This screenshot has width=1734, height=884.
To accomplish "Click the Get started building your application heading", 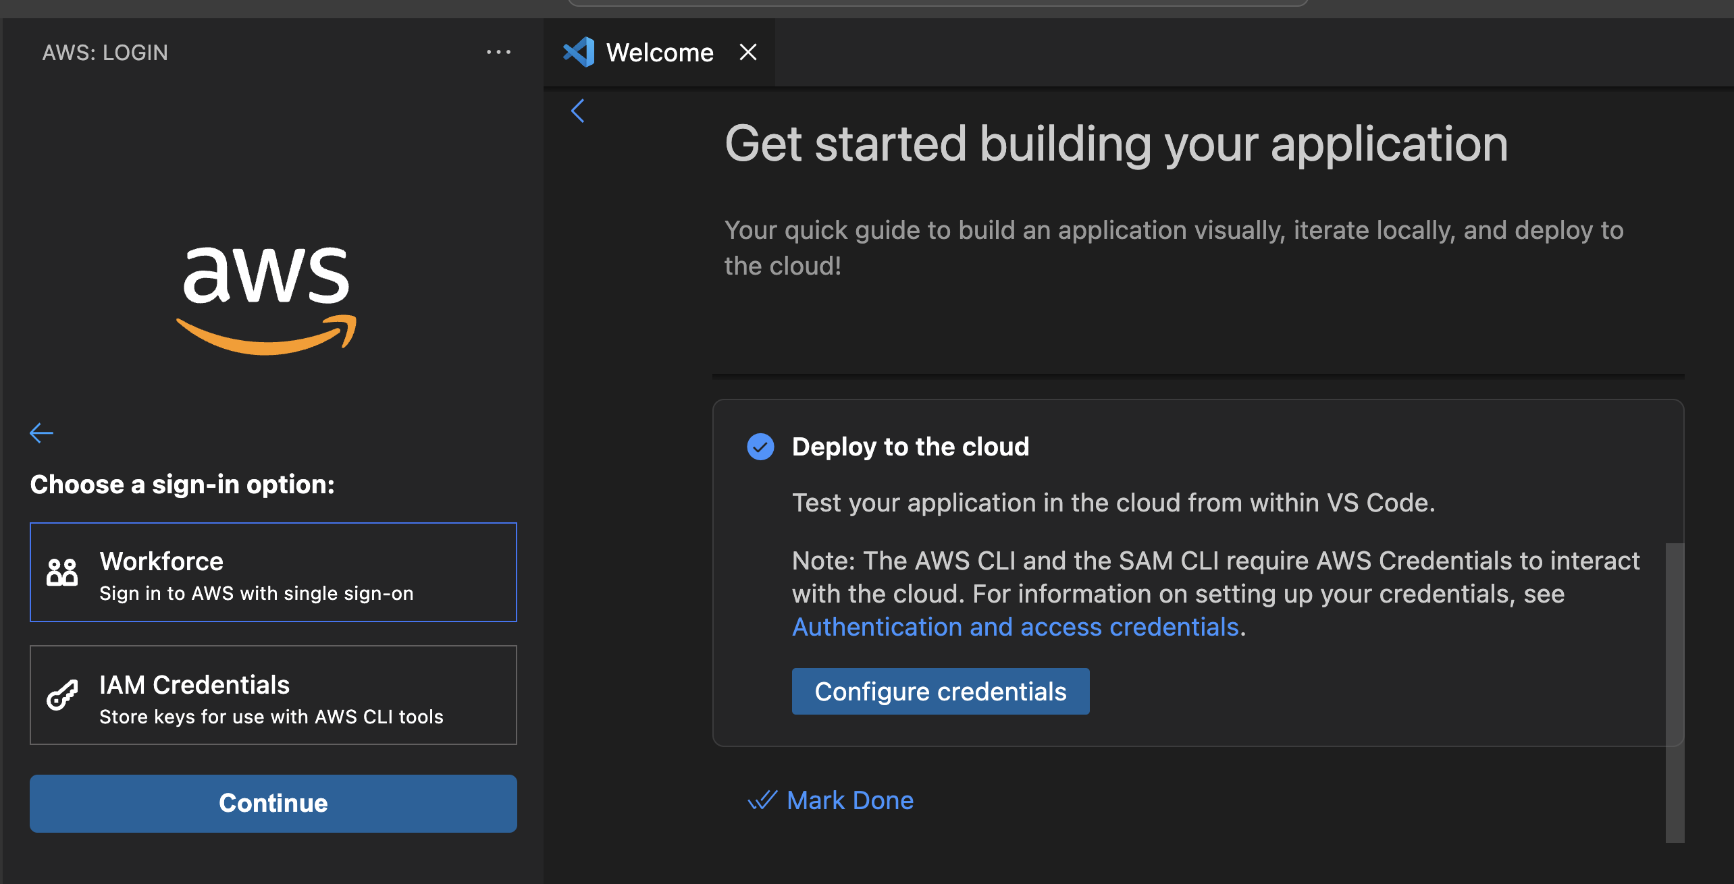I will [1116, 144].
